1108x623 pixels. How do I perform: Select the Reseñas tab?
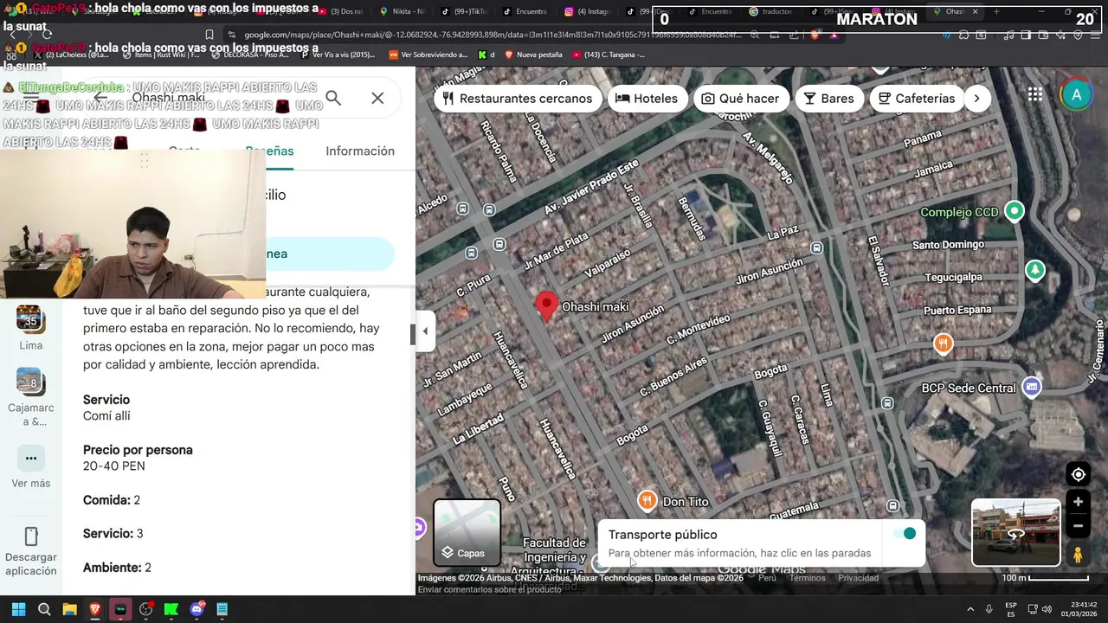coord(269,151)
